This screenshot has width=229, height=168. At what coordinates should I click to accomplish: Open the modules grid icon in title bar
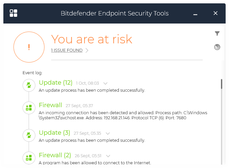[13, 13]
